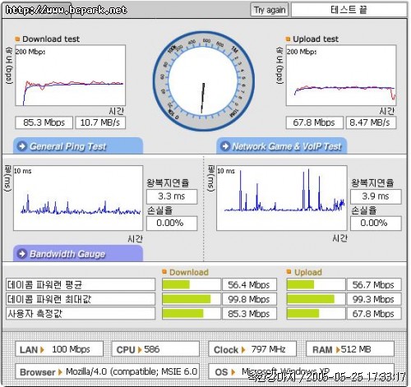This screenshot has width=411, height=387.
Task: Click the orange arrow next to CPU
Action: [140, 350]
